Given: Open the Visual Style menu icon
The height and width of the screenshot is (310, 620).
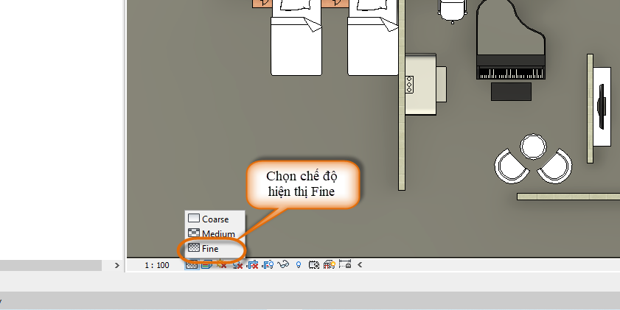Looking at the screenshot, I should [206, 265].
